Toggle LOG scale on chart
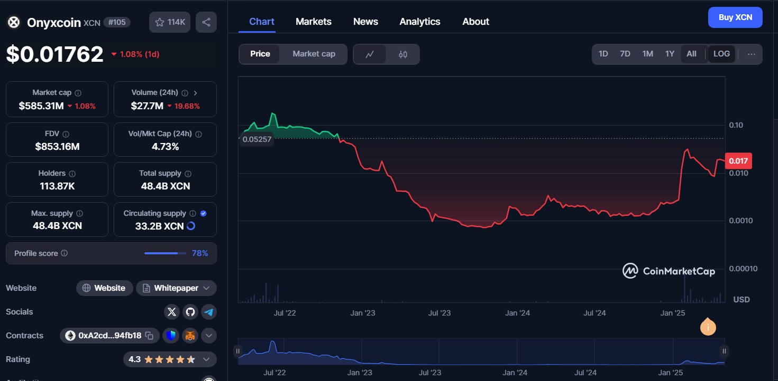778x381 pixels. click(721, 54)
